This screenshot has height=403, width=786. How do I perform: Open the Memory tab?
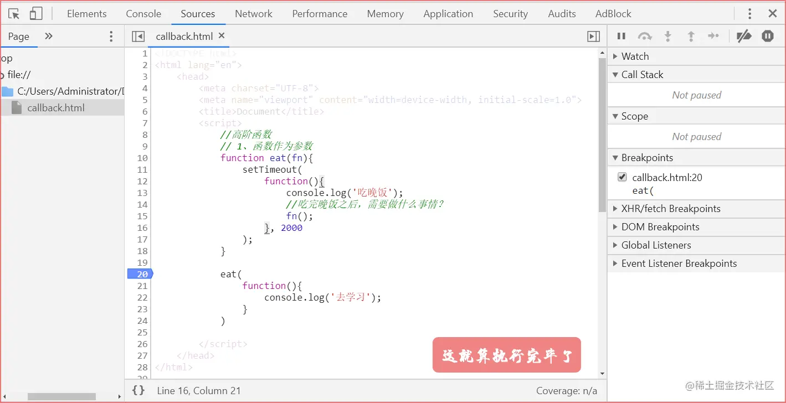[x=386, y=14]
